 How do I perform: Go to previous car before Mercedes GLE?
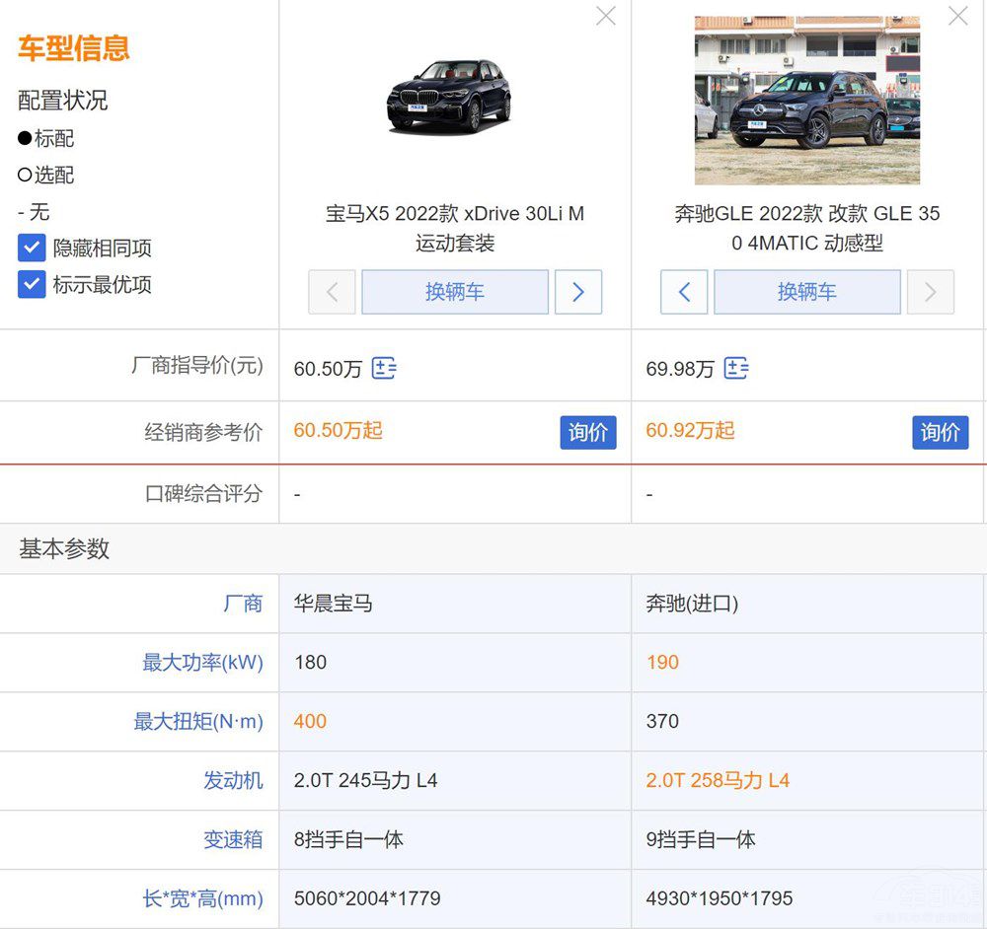click(684, 292)
